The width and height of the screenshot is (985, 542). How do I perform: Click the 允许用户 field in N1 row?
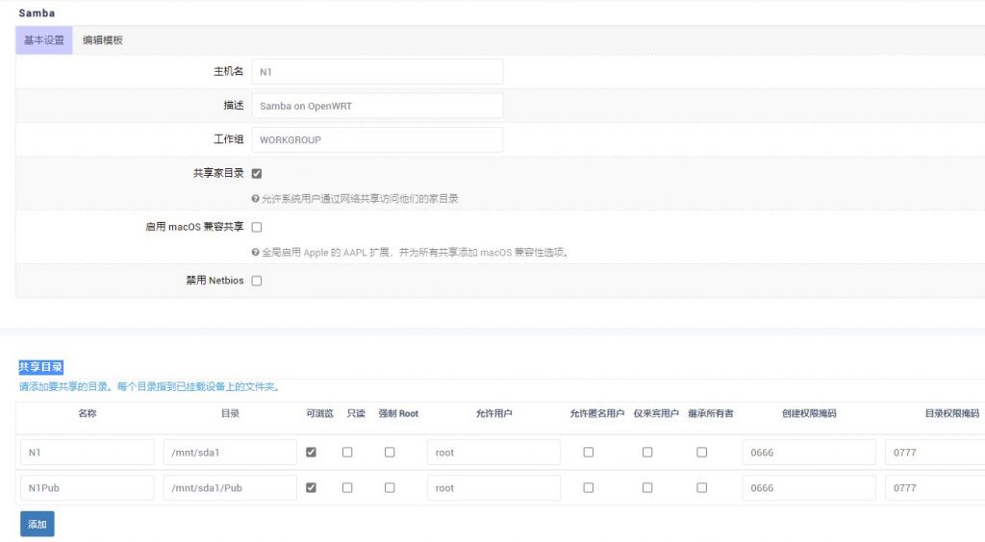[493, 453]
